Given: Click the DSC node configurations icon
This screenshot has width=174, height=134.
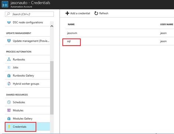Looking at the screenshot, I should coord(9,22).
